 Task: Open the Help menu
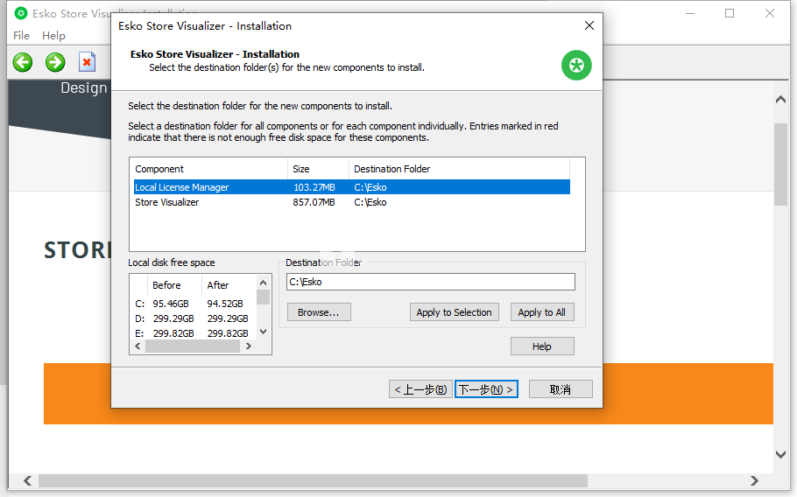pos(53,36)
